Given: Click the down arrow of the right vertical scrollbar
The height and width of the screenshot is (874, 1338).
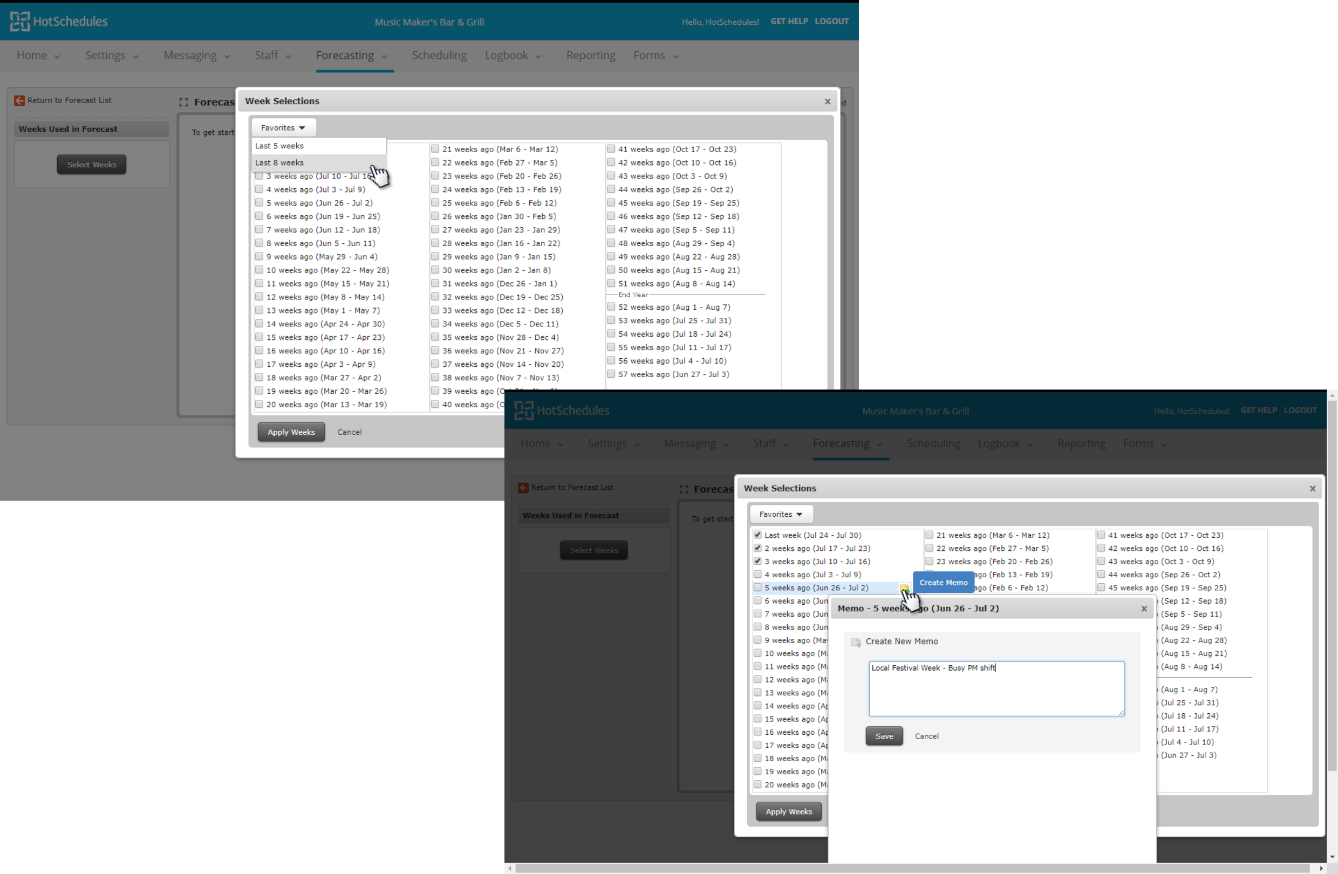Looking at the screenshot, I should tap(1332, 857).
